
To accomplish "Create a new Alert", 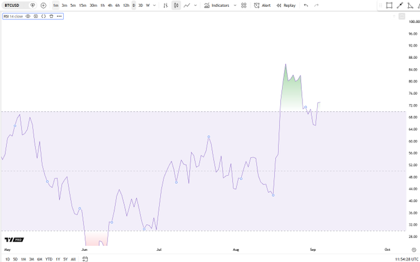I will (x=262, y=6).
